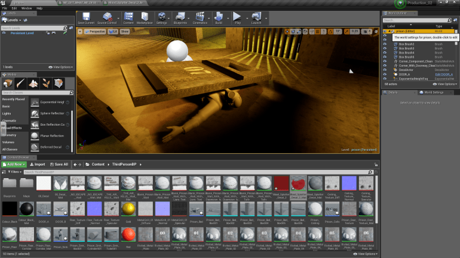Open World Outliner View Options dropdown
The width and height of the screenshot is (460, 258).
(445, 84)
